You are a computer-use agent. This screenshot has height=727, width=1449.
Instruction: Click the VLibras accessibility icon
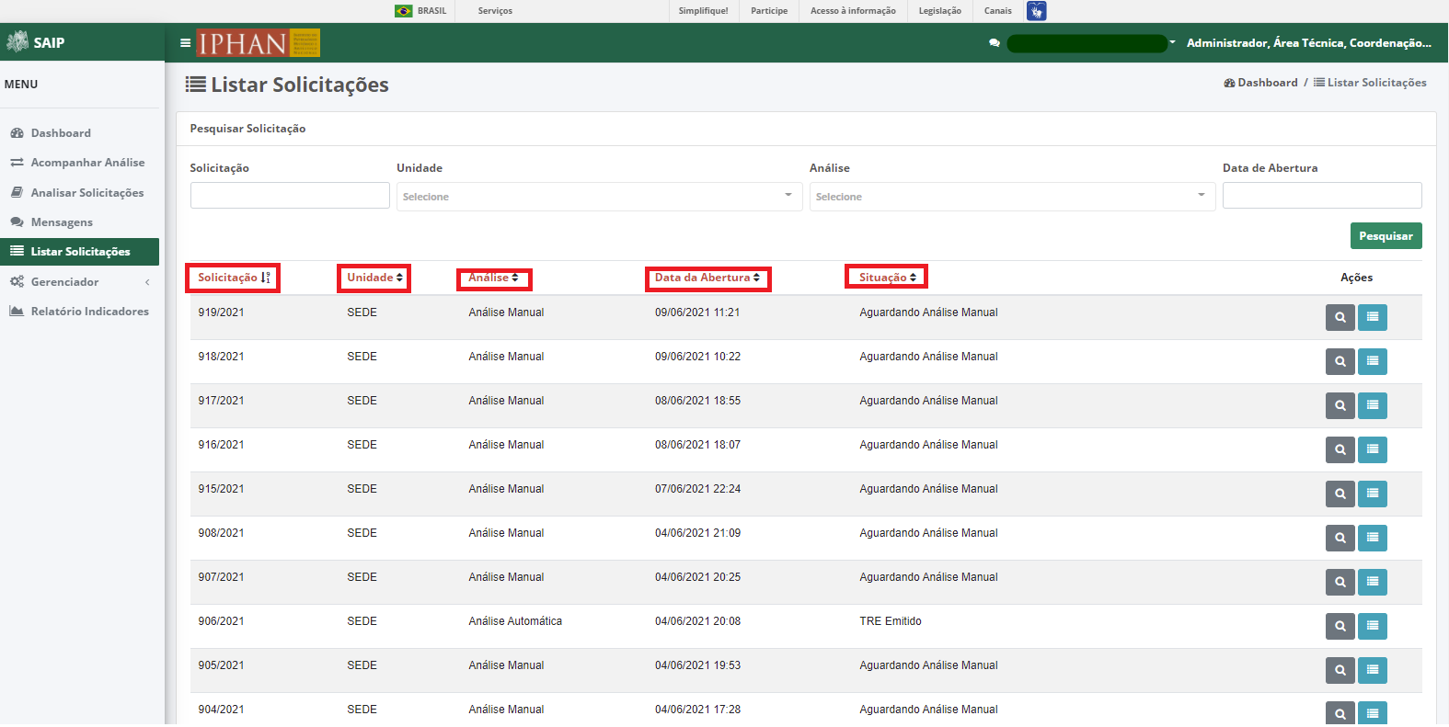(x=1037, y=11)
